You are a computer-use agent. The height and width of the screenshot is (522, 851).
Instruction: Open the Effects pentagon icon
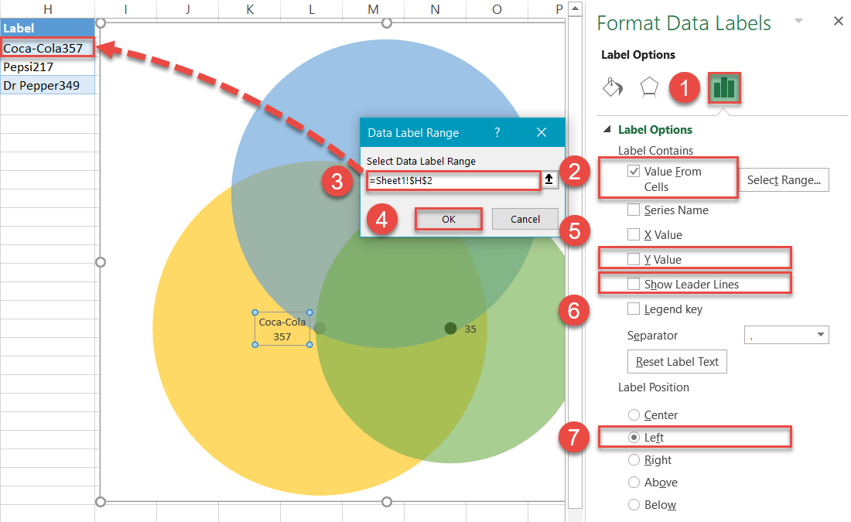(x=650, y=87)
